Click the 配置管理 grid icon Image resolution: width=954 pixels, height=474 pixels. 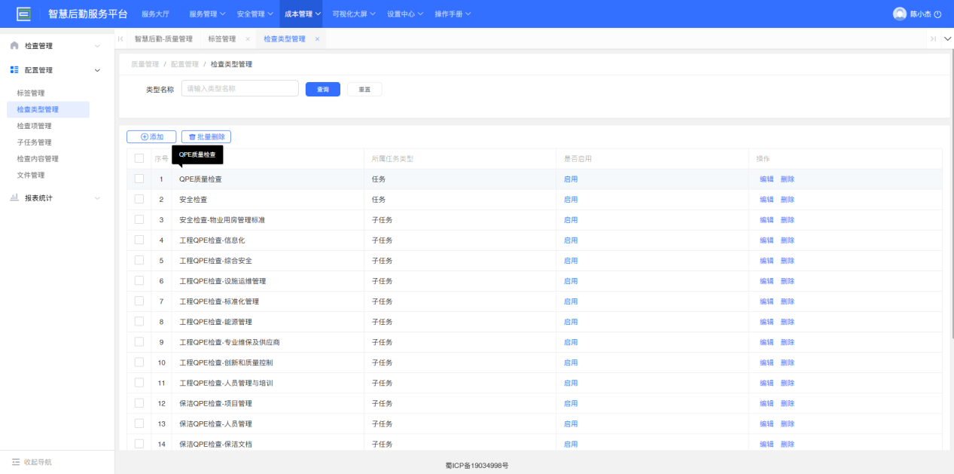tap(14, 70)
